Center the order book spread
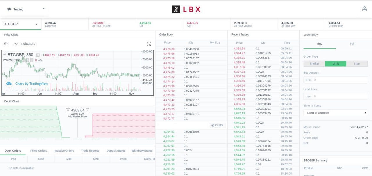Screen dimensions: 372x176 pyautogui.click(x=217, y=125)
